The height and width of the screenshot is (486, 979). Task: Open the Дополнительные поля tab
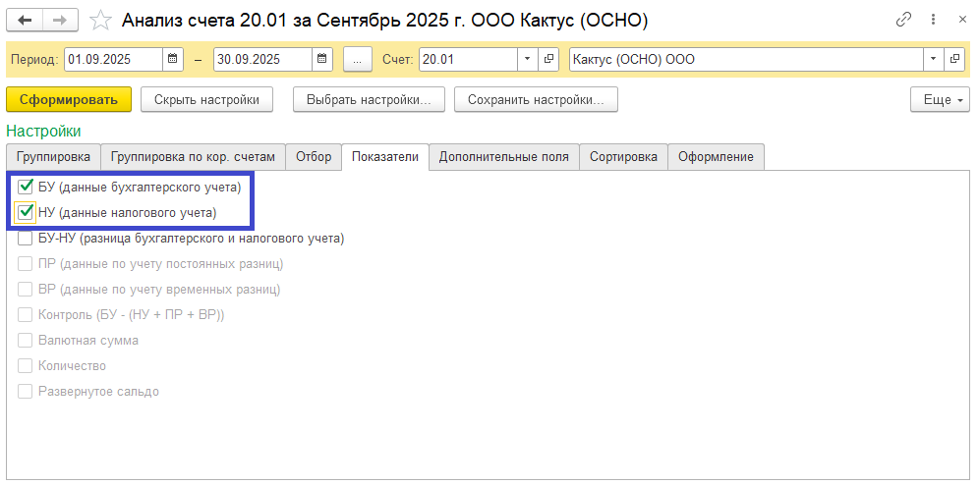(x=504, y=156)
